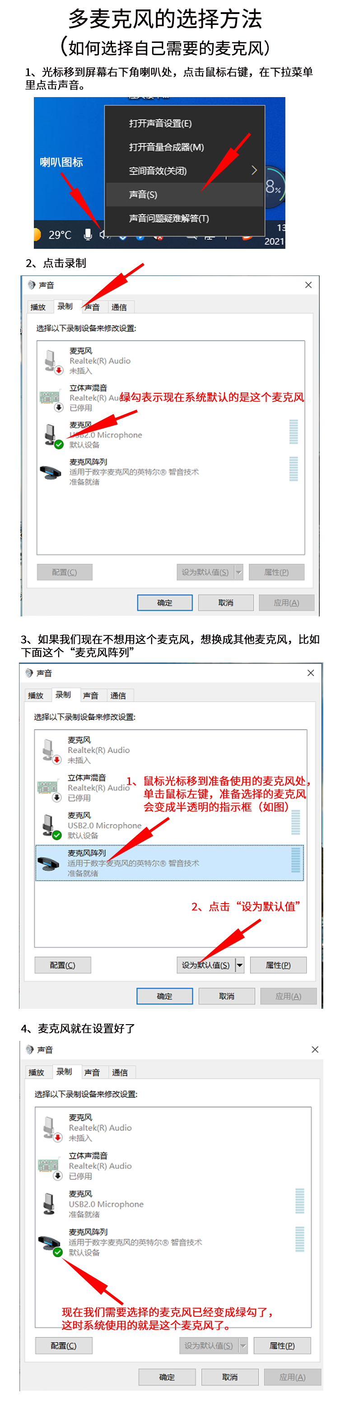
Task: Click the 声音 window title icon in step 3 dialog
Action: [29, 673]
